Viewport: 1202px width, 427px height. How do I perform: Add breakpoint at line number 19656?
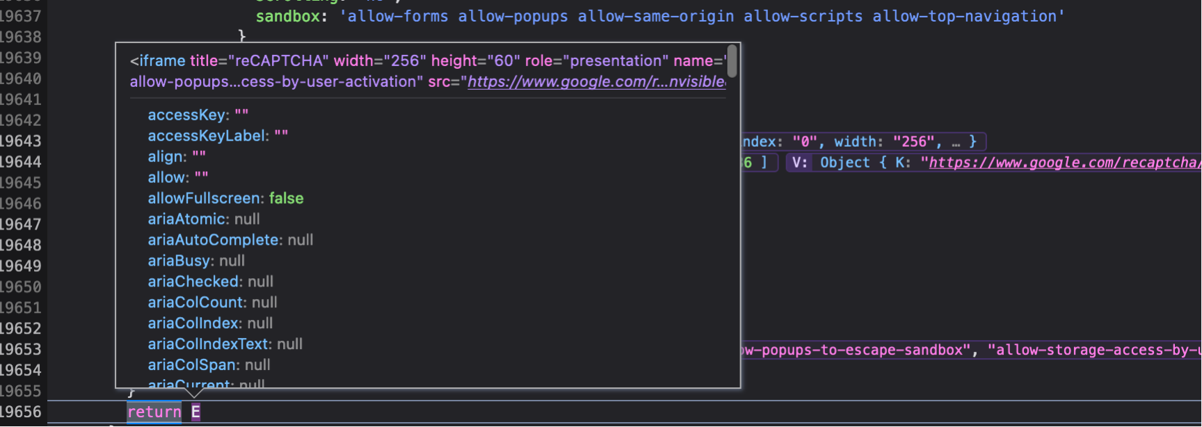(21, 412)
